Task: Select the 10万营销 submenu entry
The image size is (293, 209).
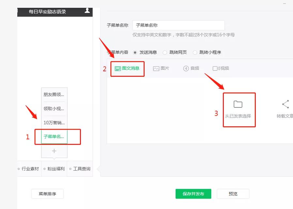Action: (54, 123)
